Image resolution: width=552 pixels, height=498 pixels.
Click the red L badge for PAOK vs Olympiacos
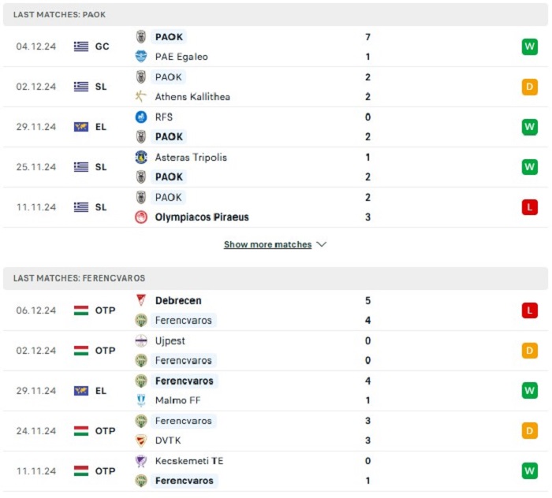(529, 207)
